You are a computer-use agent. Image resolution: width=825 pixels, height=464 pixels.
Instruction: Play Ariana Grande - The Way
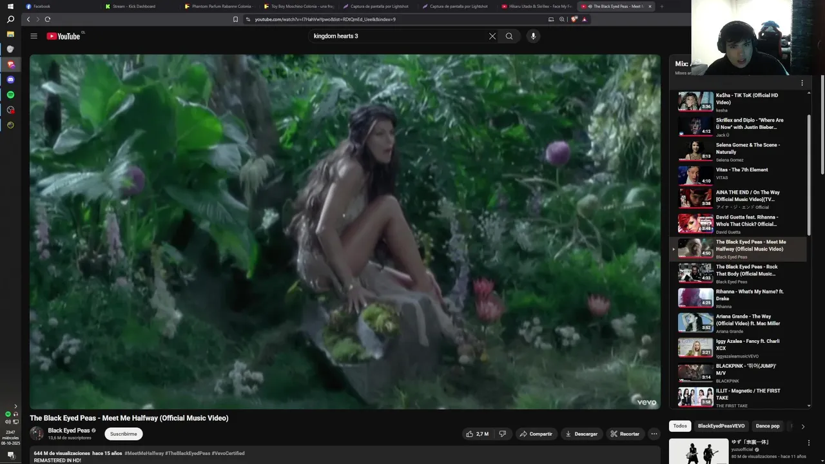pyautogui.click(x=738, y=324)
